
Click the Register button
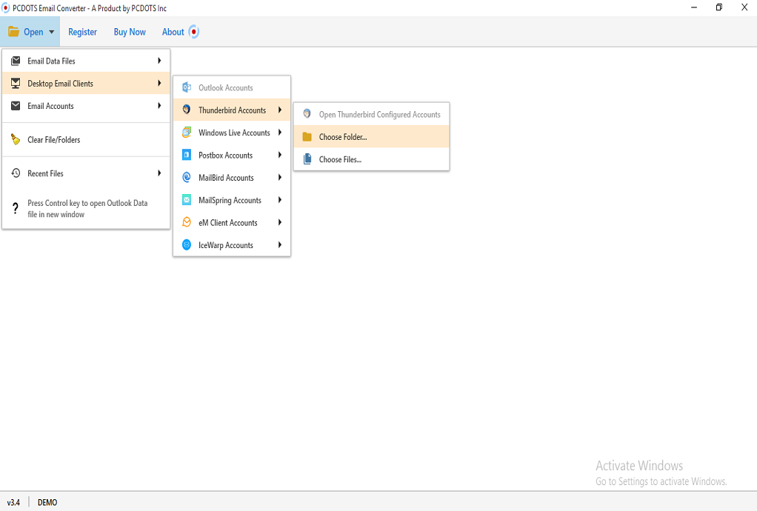82,32
